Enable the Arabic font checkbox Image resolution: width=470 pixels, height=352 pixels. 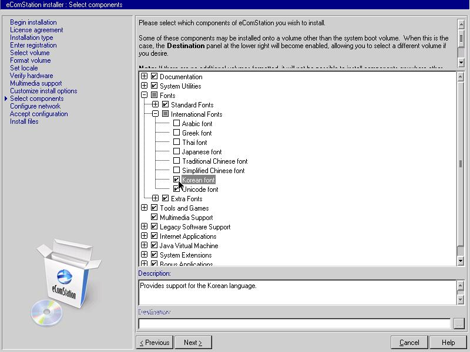click(177, 123)
